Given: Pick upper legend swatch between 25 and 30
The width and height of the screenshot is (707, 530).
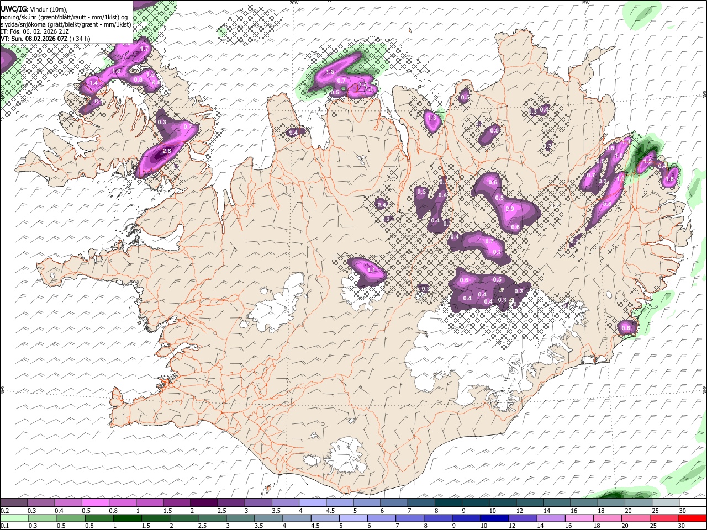Looking at the screenshot, I should tap(666, 502).
